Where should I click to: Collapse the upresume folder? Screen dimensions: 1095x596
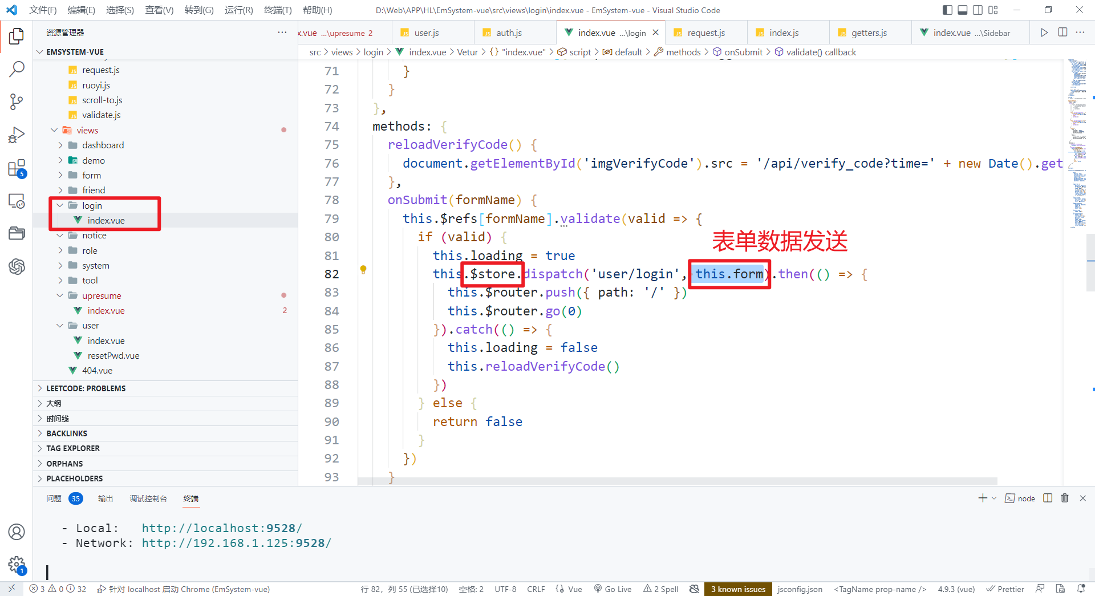pos(60,295)
